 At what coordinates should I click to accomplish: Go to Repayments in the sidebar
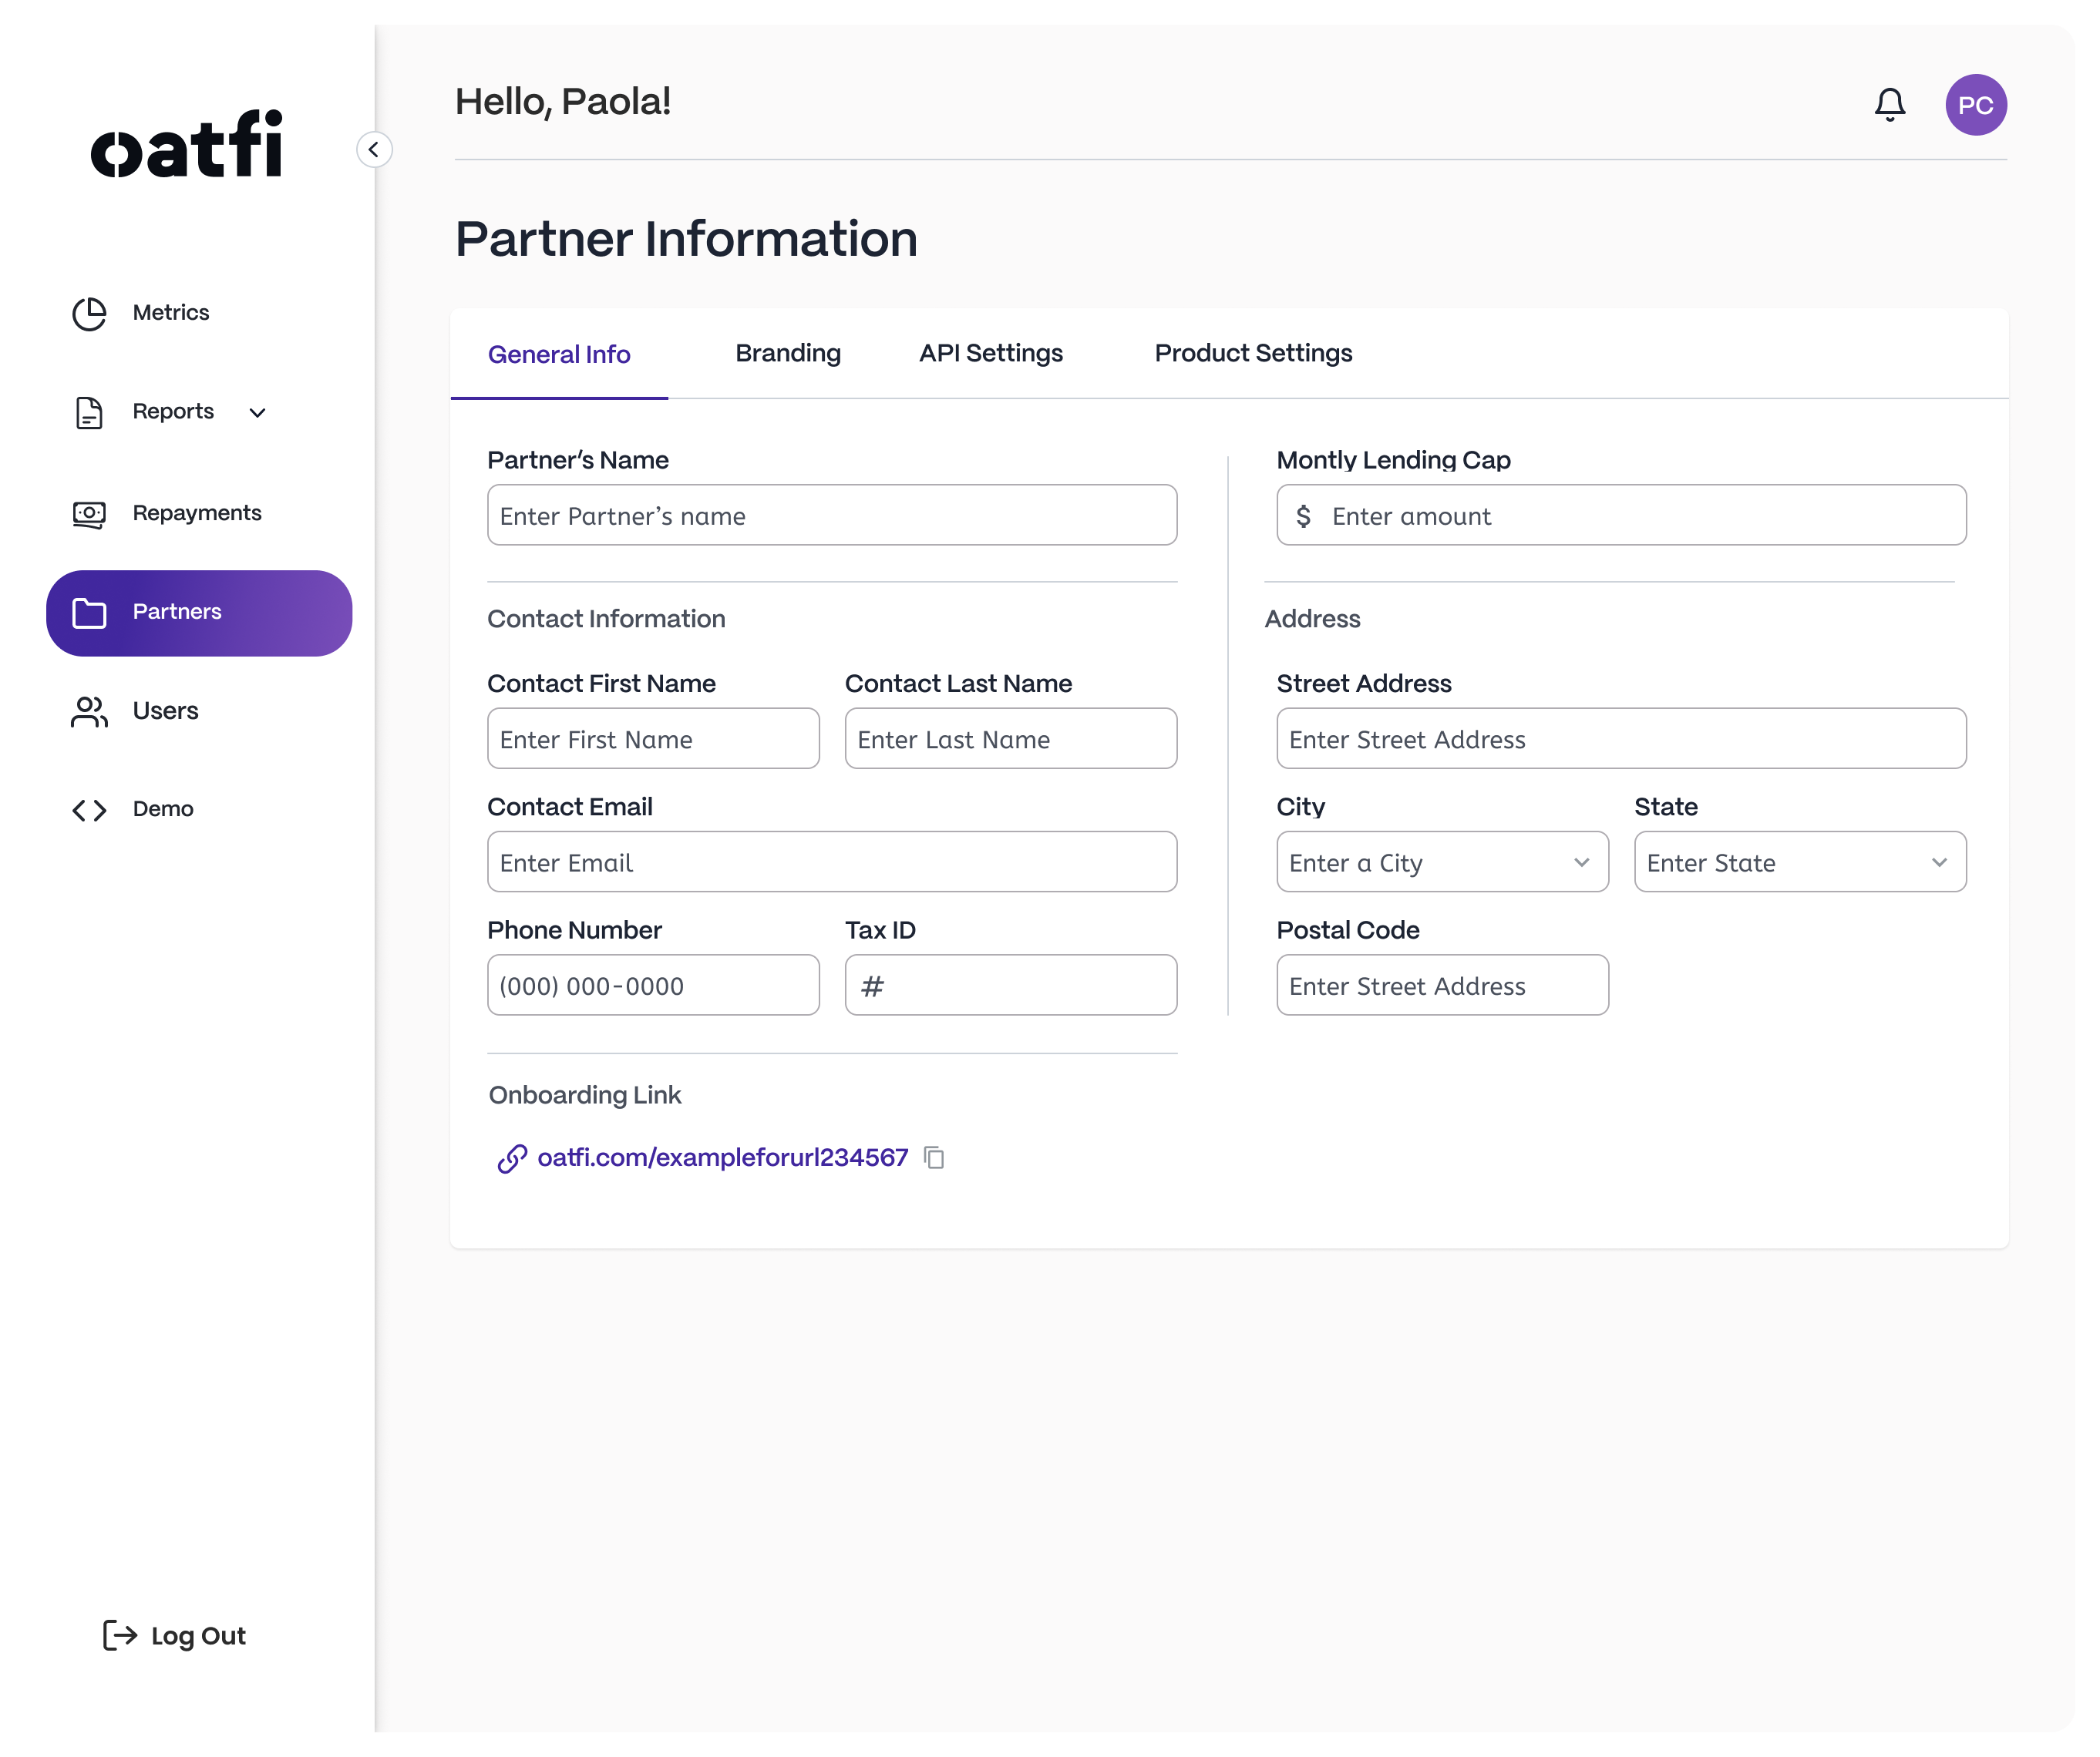tap(197, 512)
